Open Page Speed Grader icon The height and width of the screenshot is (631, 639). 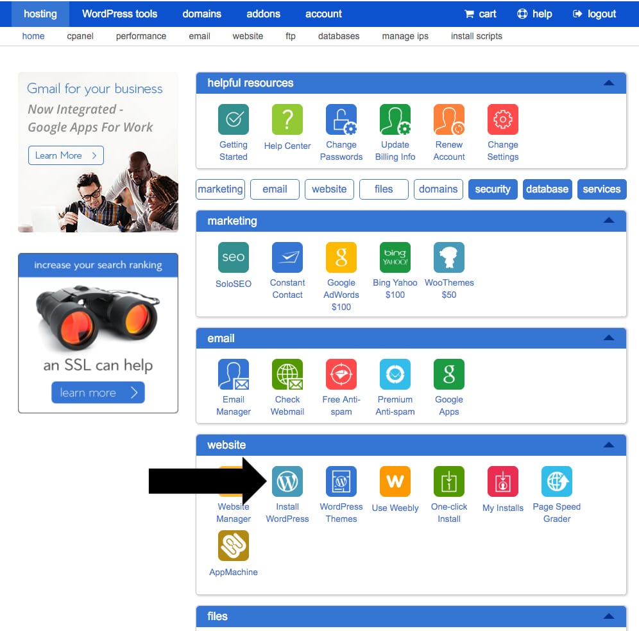coord(557,481)
